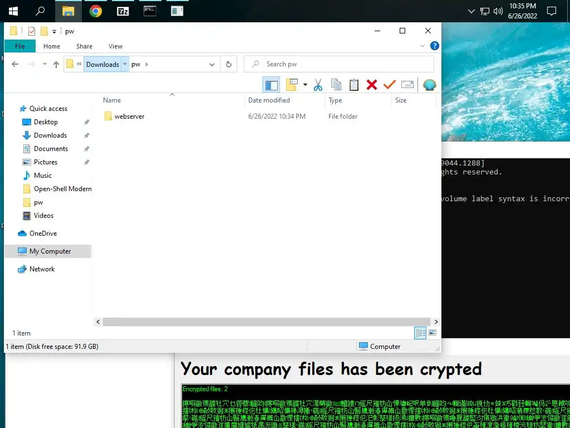Screen dimensions: 570x428
Task: Click the Forward navigation arrow
Action: [x=32, y=64]
